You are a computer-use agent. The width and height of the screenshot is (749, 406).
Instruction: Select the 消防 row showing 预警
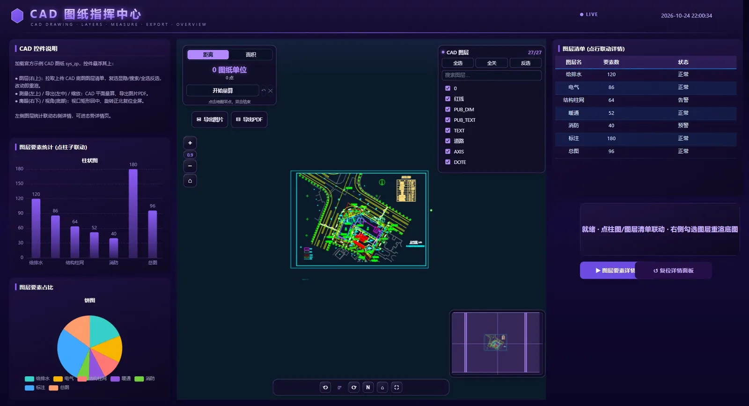(x=646, y=125)
